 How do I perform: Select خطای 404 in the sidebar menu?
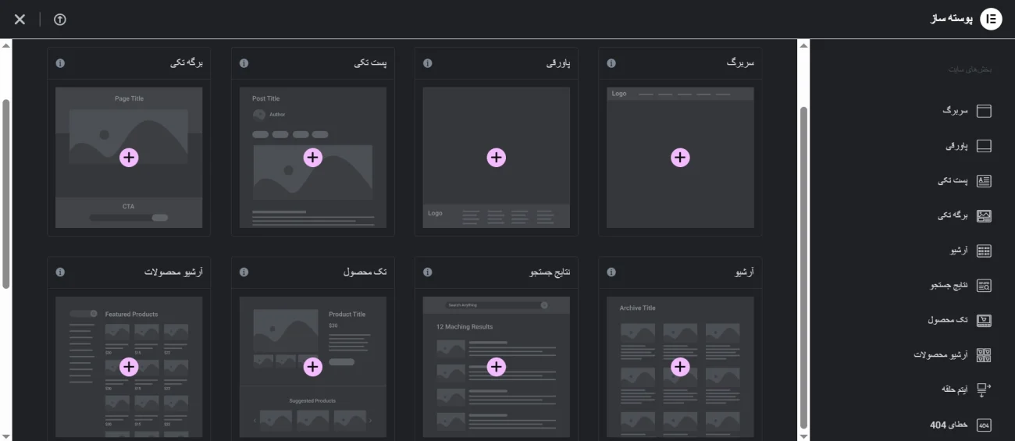click(949, 425)
